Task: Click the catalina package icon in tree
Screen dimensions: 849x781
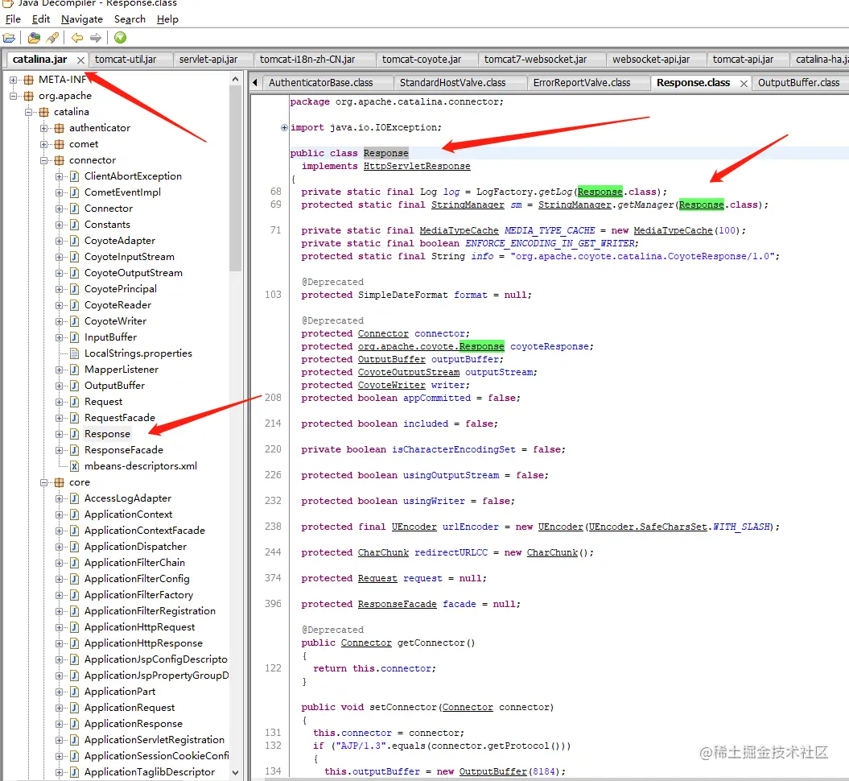Action: pyautogui.click(x=43, y=112)
